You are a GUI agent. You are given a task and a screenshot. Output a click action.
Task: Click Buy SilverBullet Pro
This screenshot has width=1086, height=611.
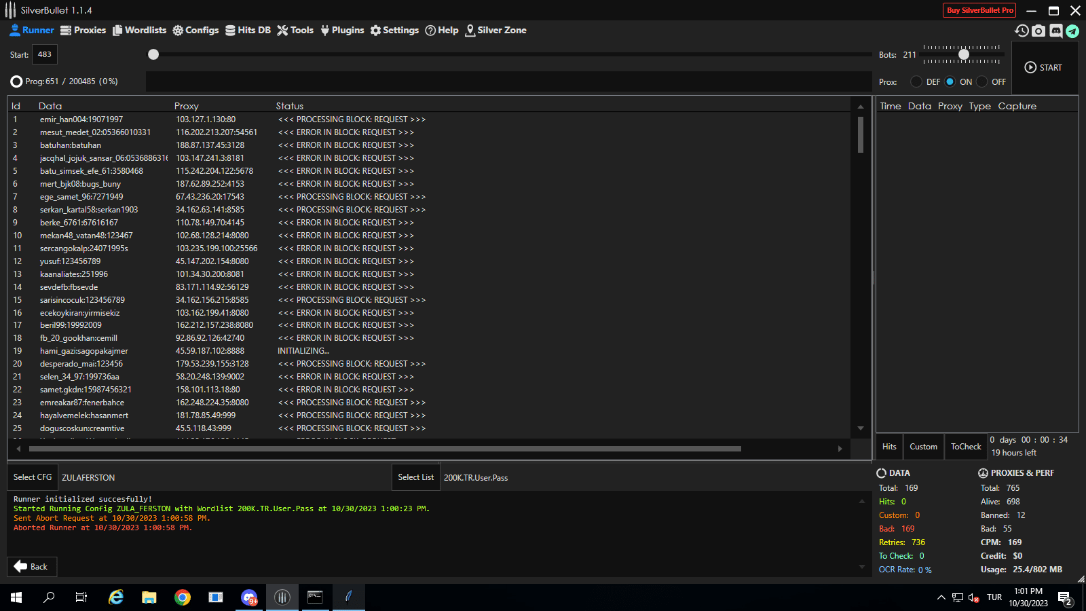[979, 10]
